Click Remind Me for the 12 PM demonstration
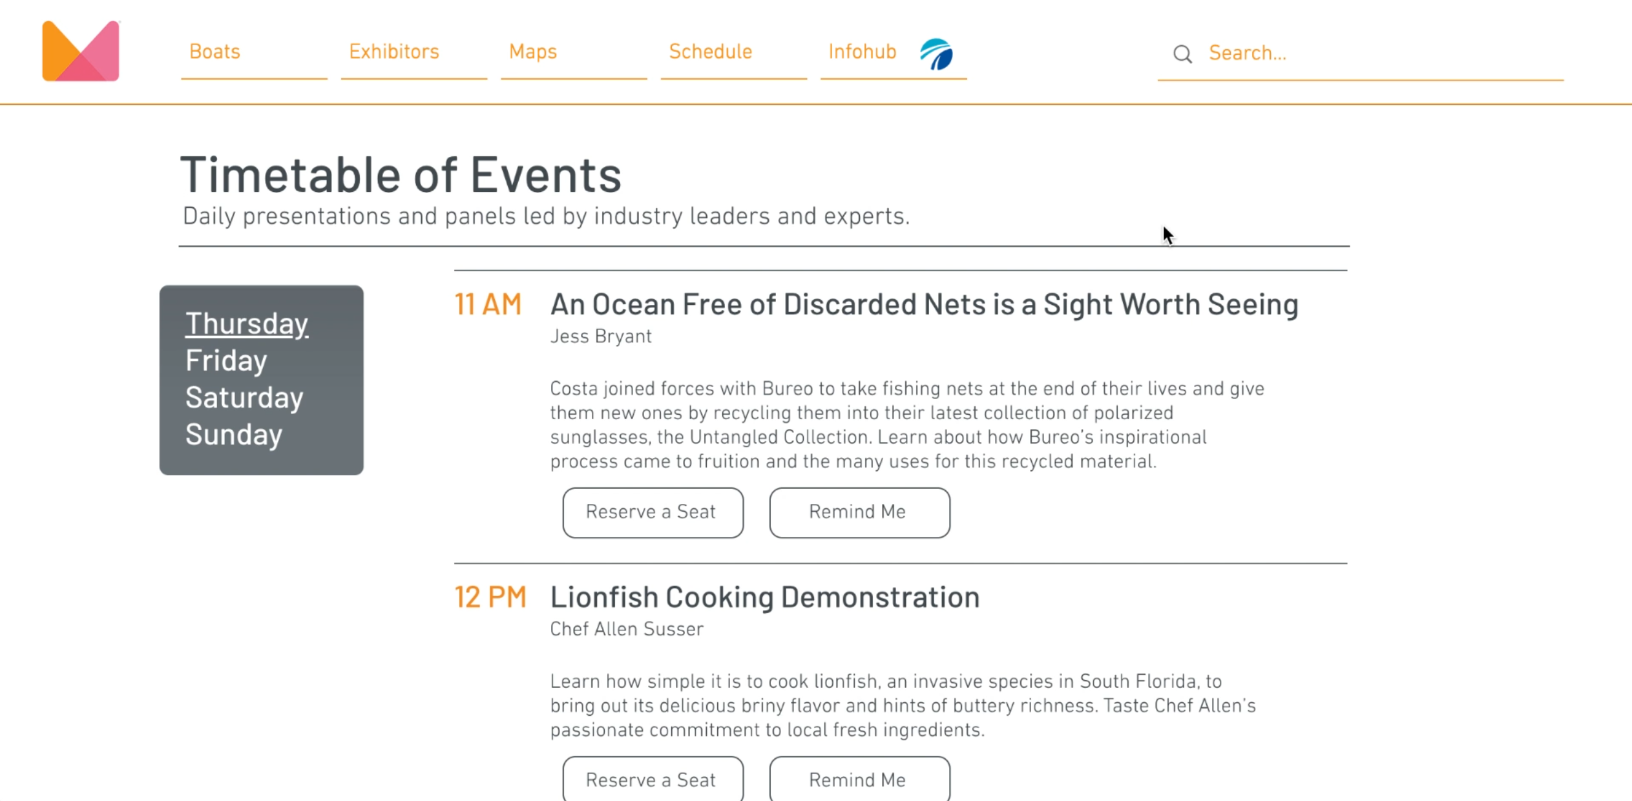 coord(859,780)
